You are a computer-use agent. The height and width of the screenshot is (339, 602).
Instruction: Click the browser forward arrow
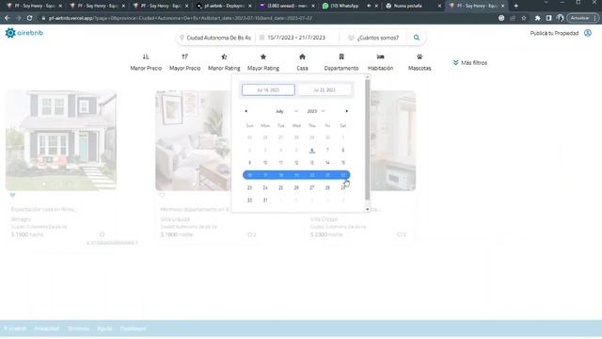coord(19,18)
